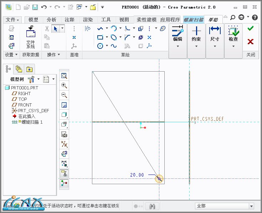
Task: Click the Undo arrow icon
Action: coord(44,7)
